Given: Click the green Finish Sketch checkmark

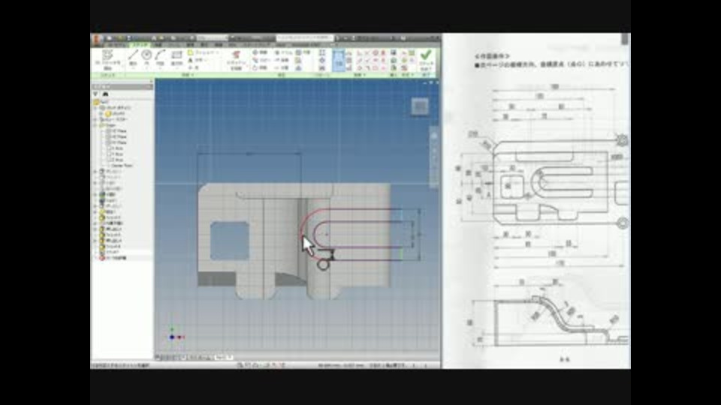Looking at the screenshot, I should click(x=426, y=58).
